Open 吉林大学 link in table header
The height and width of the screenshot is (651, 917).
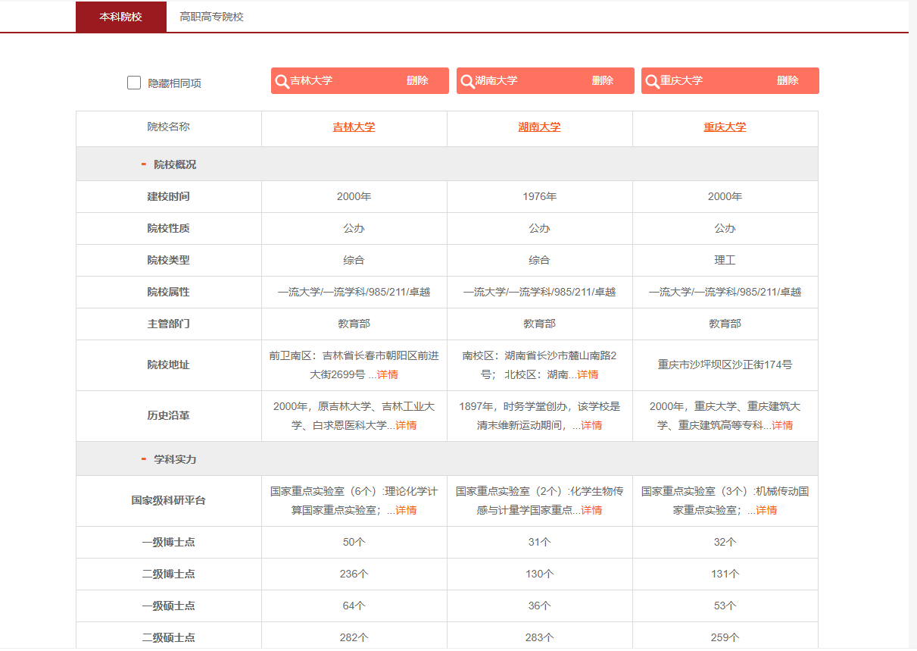354,127
